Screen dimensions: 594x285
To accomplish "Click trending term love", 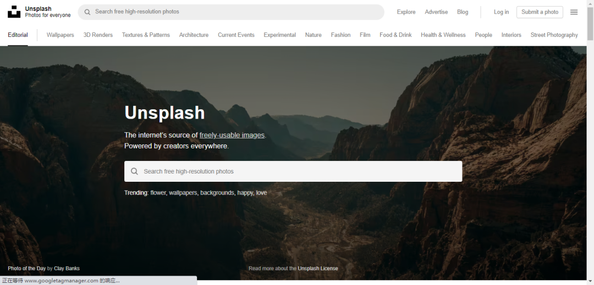I will tap(261, 193).
